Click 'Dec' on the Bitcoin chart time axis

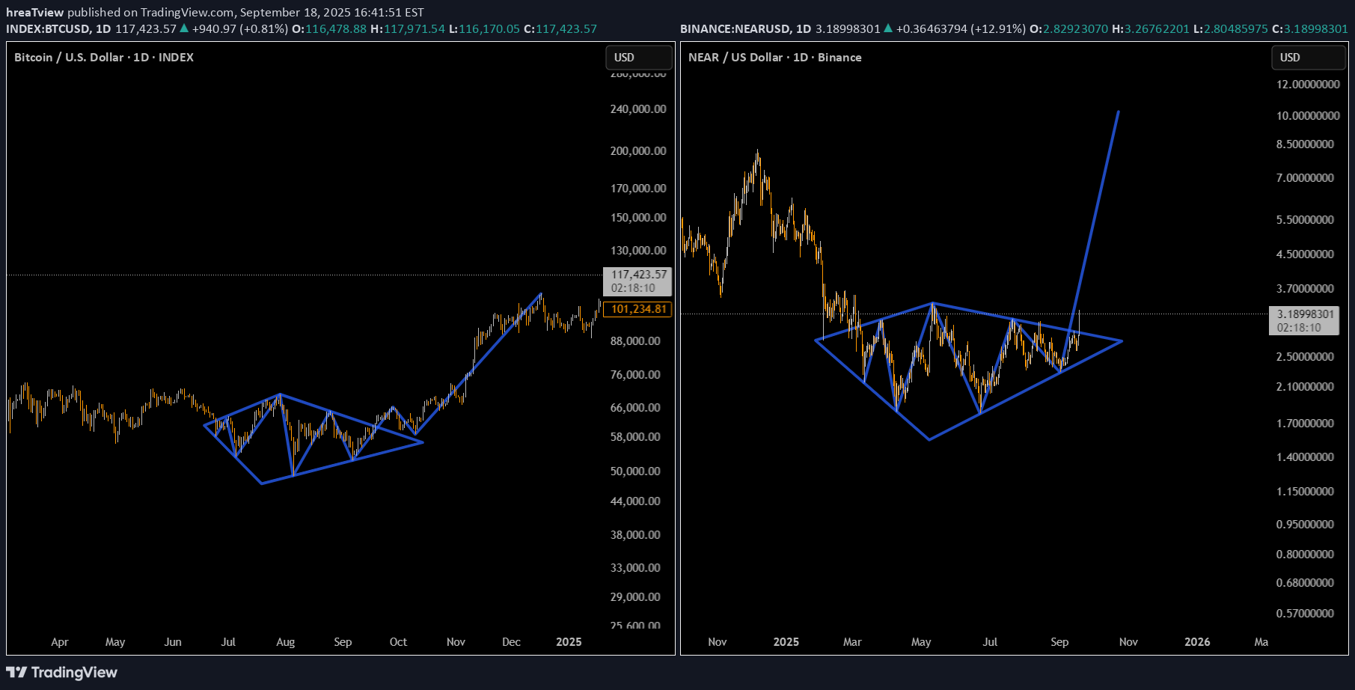[x=512, y=642]
